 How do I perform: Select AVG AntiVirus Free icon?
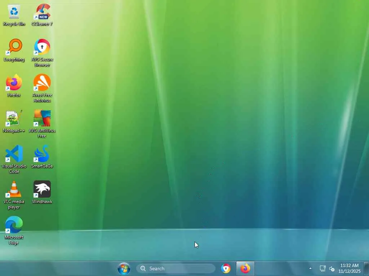click(x=42, y=124)
